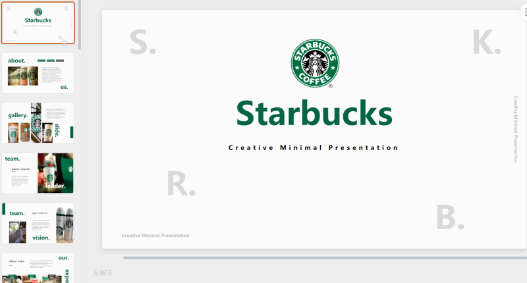This screenshot has height=283, width=527.
Task: Select the vertical 'Creative Minimal Presentation' text
Action: 516,129
